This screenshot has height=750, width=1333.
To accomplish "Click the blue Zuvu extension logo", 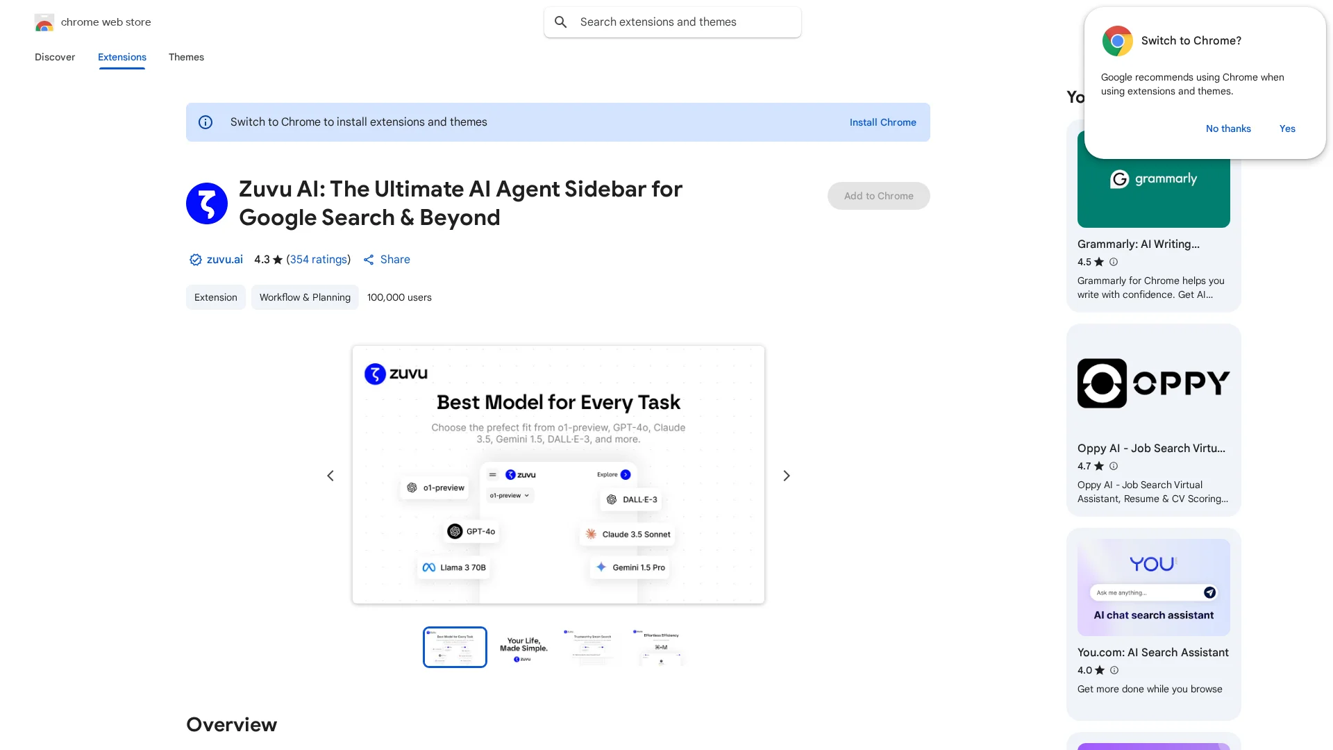I will click(207, 203).
